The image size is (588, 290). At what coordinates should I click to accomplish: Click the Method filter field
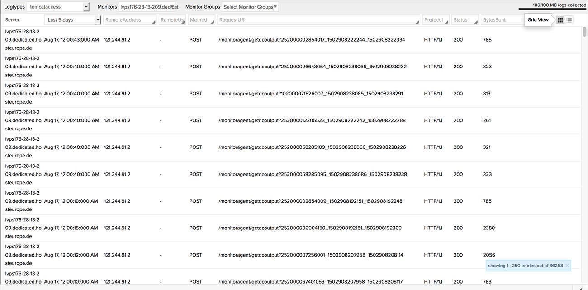201,20
